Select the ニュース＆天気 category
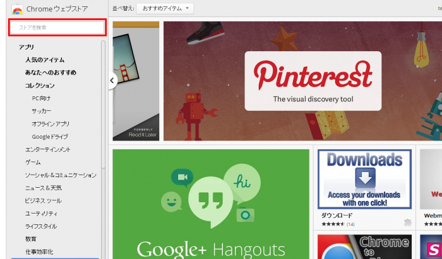This screenshot has width=442, height=259. [44, 188]
